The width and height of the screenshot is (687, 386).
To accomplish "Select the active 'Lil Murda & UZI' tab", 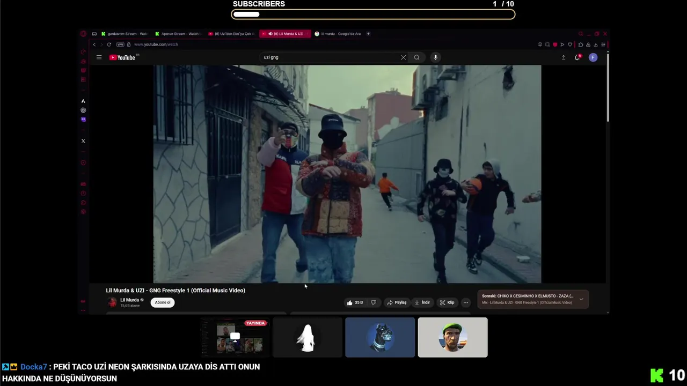I will pyautogui.click(x=284, y=34).
